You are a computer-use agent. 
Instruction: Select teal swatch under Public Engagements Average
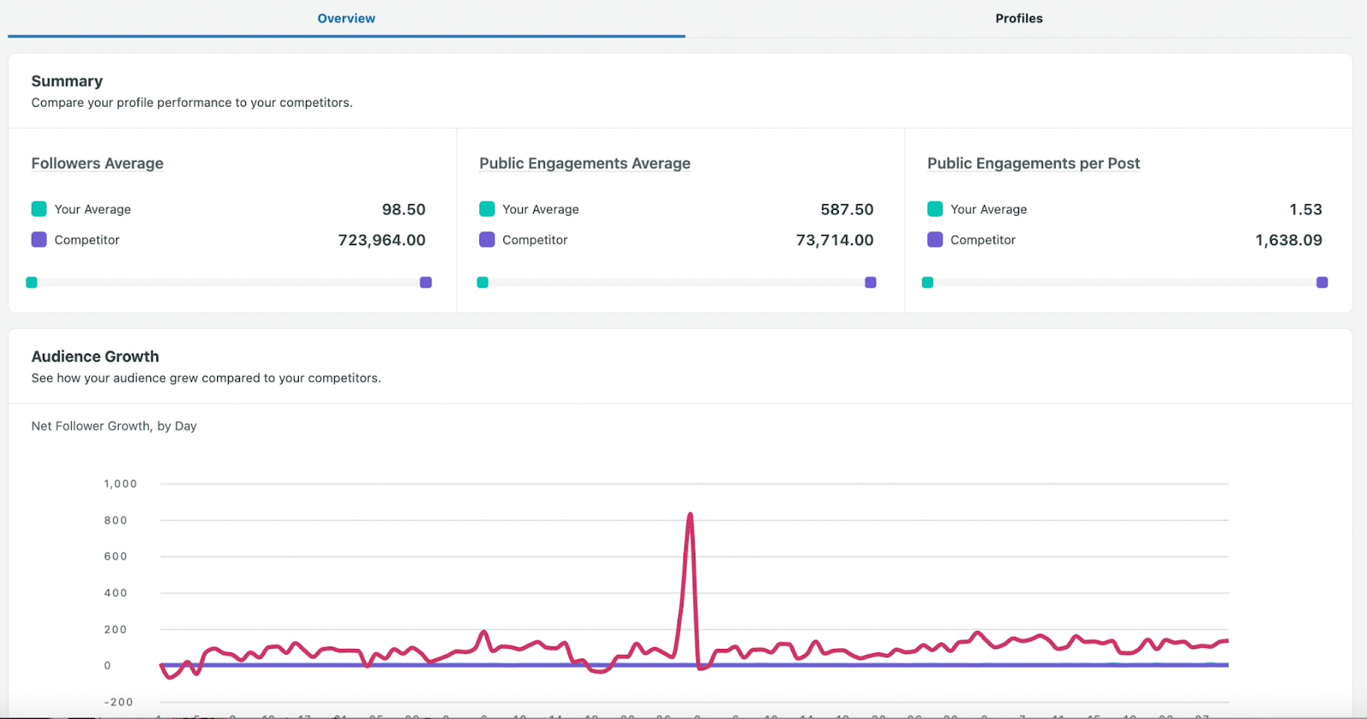pos(487,209)
